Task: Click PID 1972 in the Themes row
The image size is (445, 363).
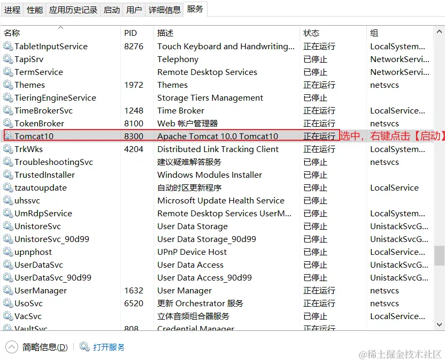Action: [x=134, y=85]
